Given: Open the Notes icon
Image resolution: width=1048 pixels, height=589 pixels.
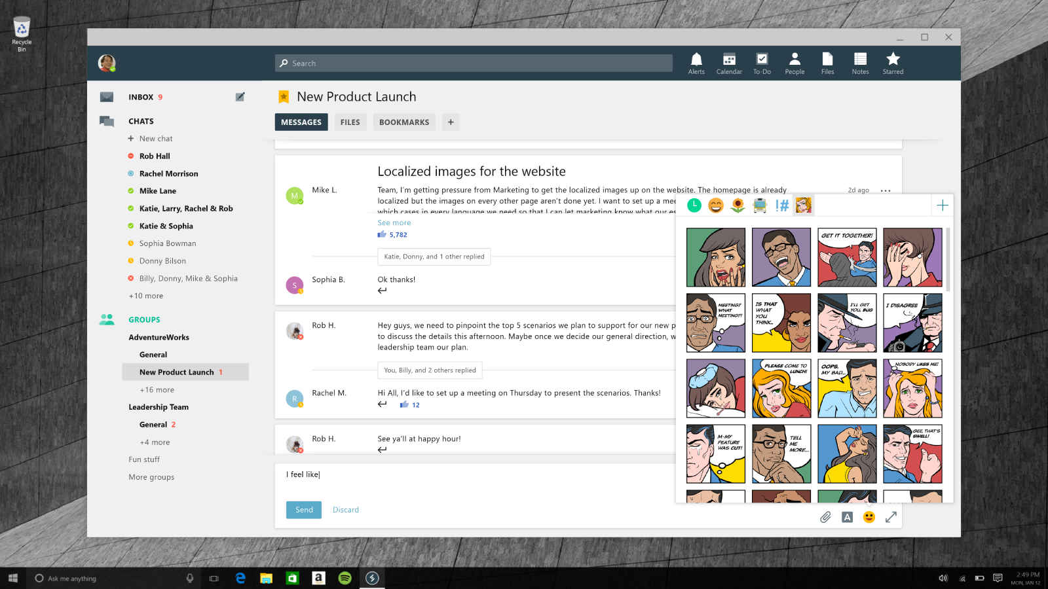Looking at the screenshot, I should tap(860, 63).
